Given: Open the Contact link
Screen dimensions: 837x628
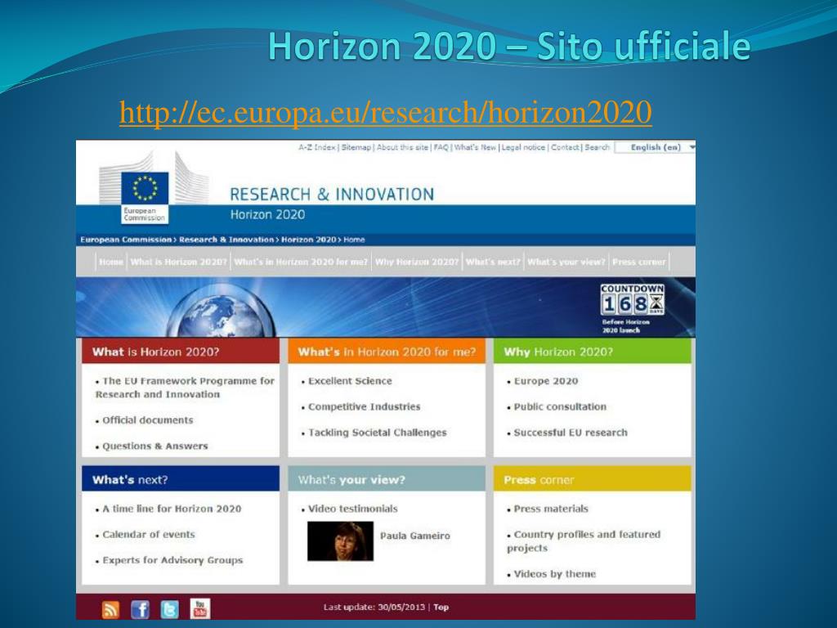Looking at the screenshot, I should (x=565, y=147).
